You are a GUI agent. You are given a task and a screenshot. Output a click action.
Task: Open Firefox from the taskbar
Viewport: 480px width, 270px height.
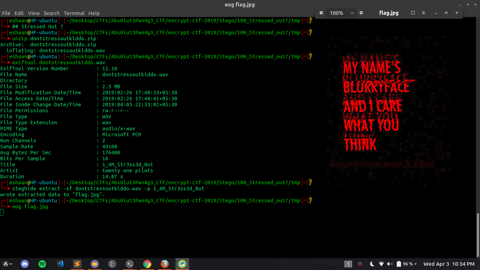(165, 264)
